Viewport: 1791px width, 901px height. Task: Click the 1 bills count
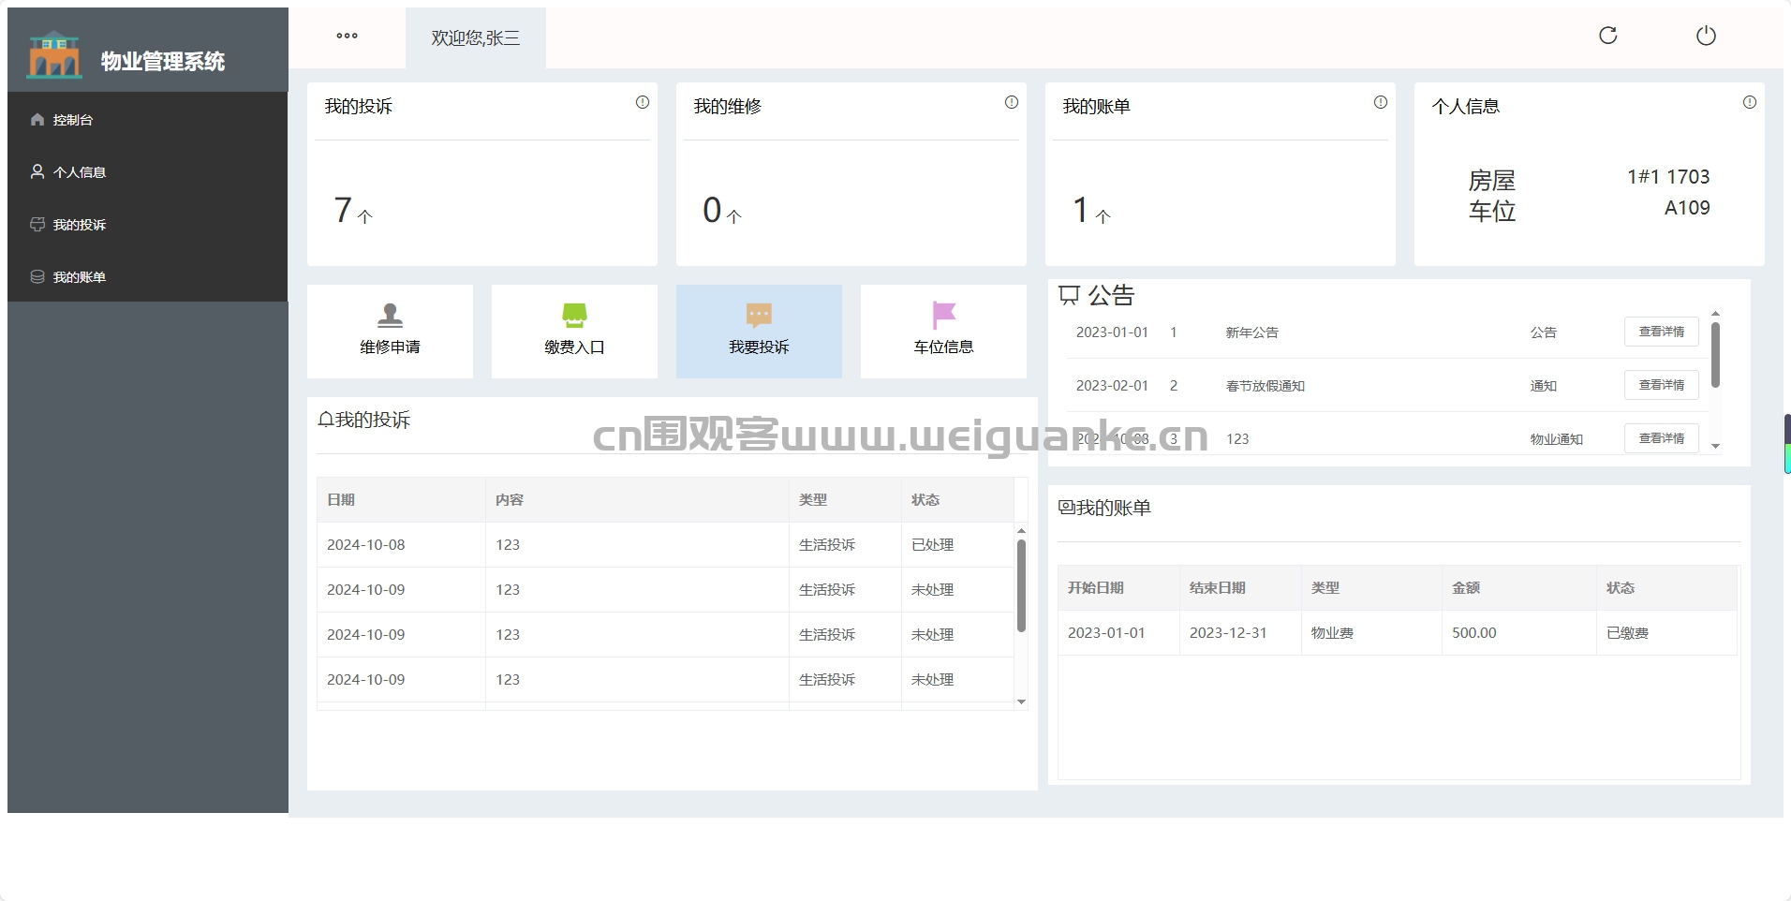pyautogui.click(x=1081, y=210)
